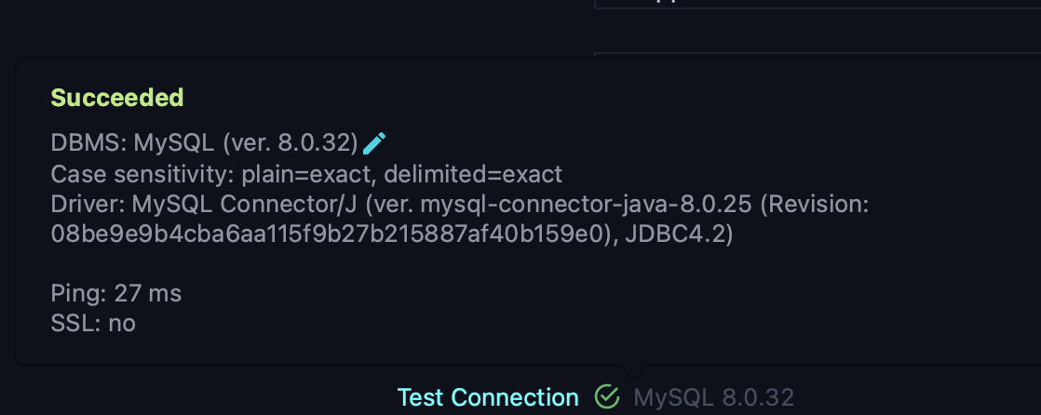Viewport: 1041px width, 415px height.
Task: Select the DBMS: MySQL (ver. 8.0.32) text
Action: (x=205, y=142)
